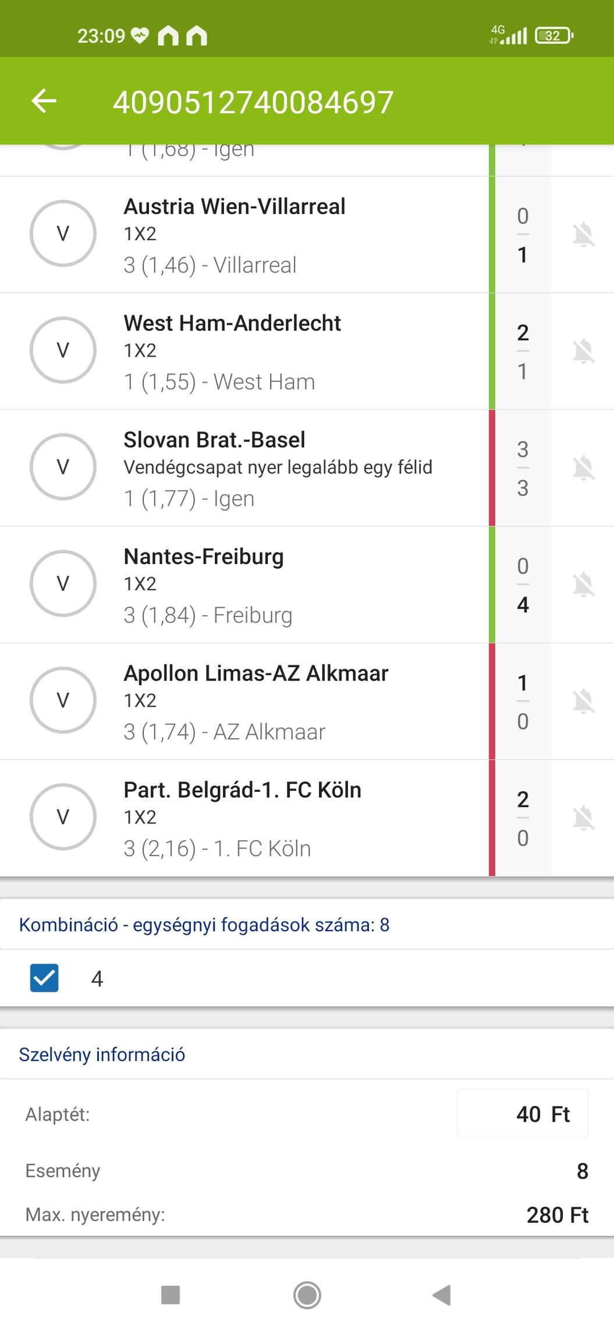Toggle notification bell for West Ham-Anderlecht
The width and height of the screenshot is (614, 1332).
point(583,351)
